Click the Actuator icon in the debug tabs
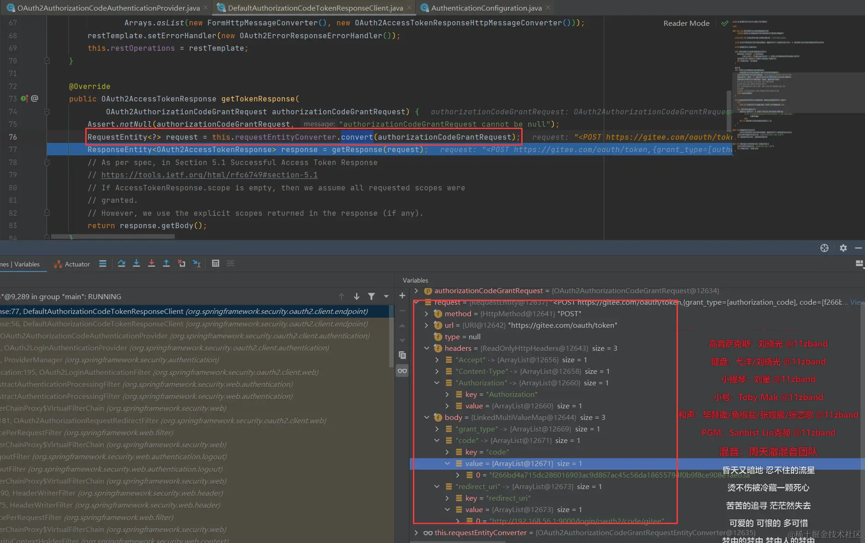Image resolution: width=865 pixels, height=543 pixels. (x=58, y=264)
